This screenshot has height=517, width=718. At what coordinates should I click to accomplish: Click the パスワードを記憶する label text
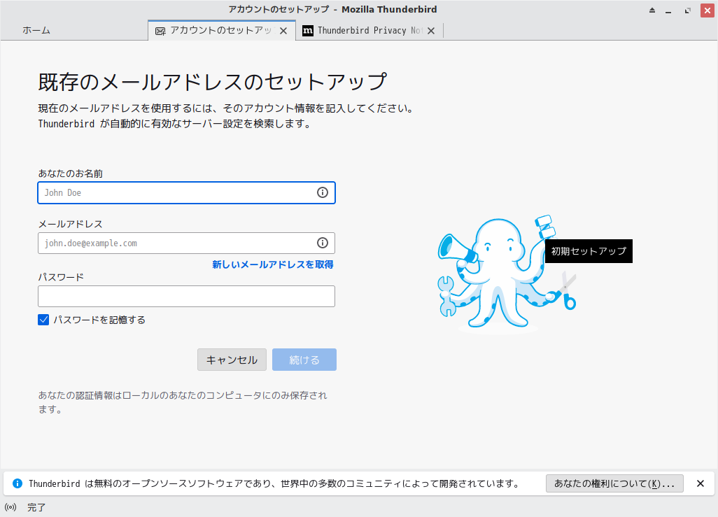[99, 320]
